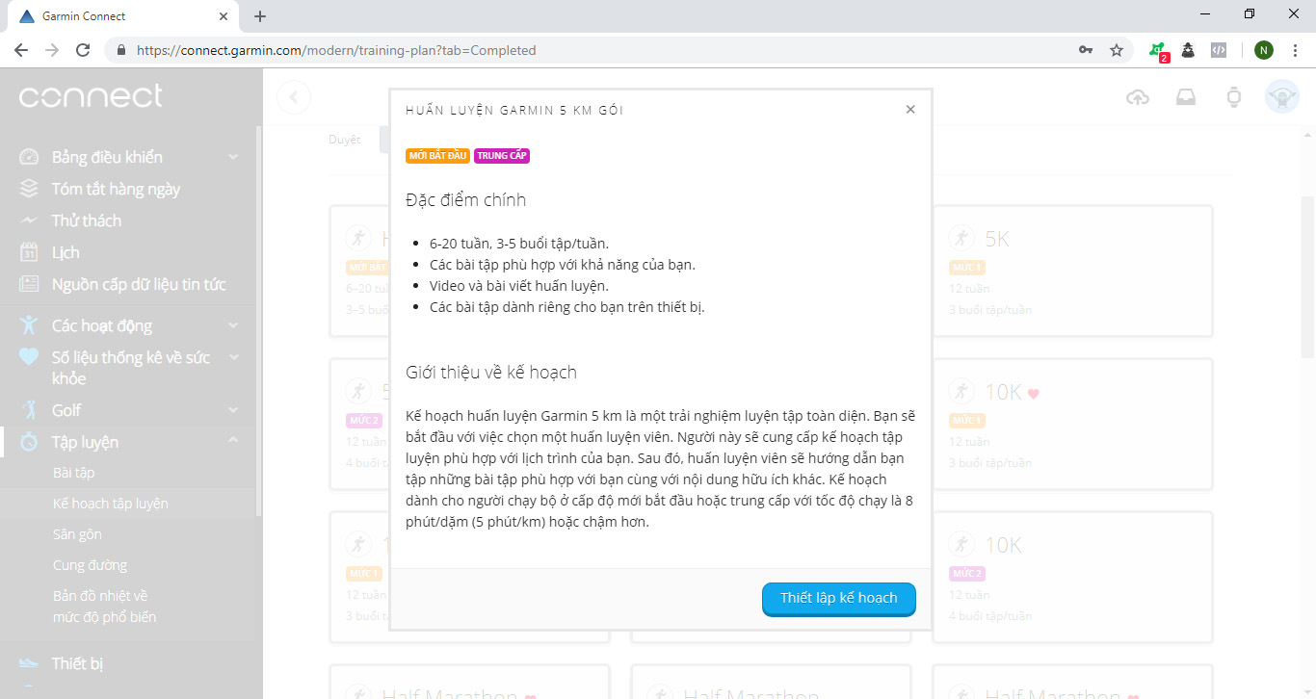
Task: Click the daily summary layers icon
Action: coord(30,189)
